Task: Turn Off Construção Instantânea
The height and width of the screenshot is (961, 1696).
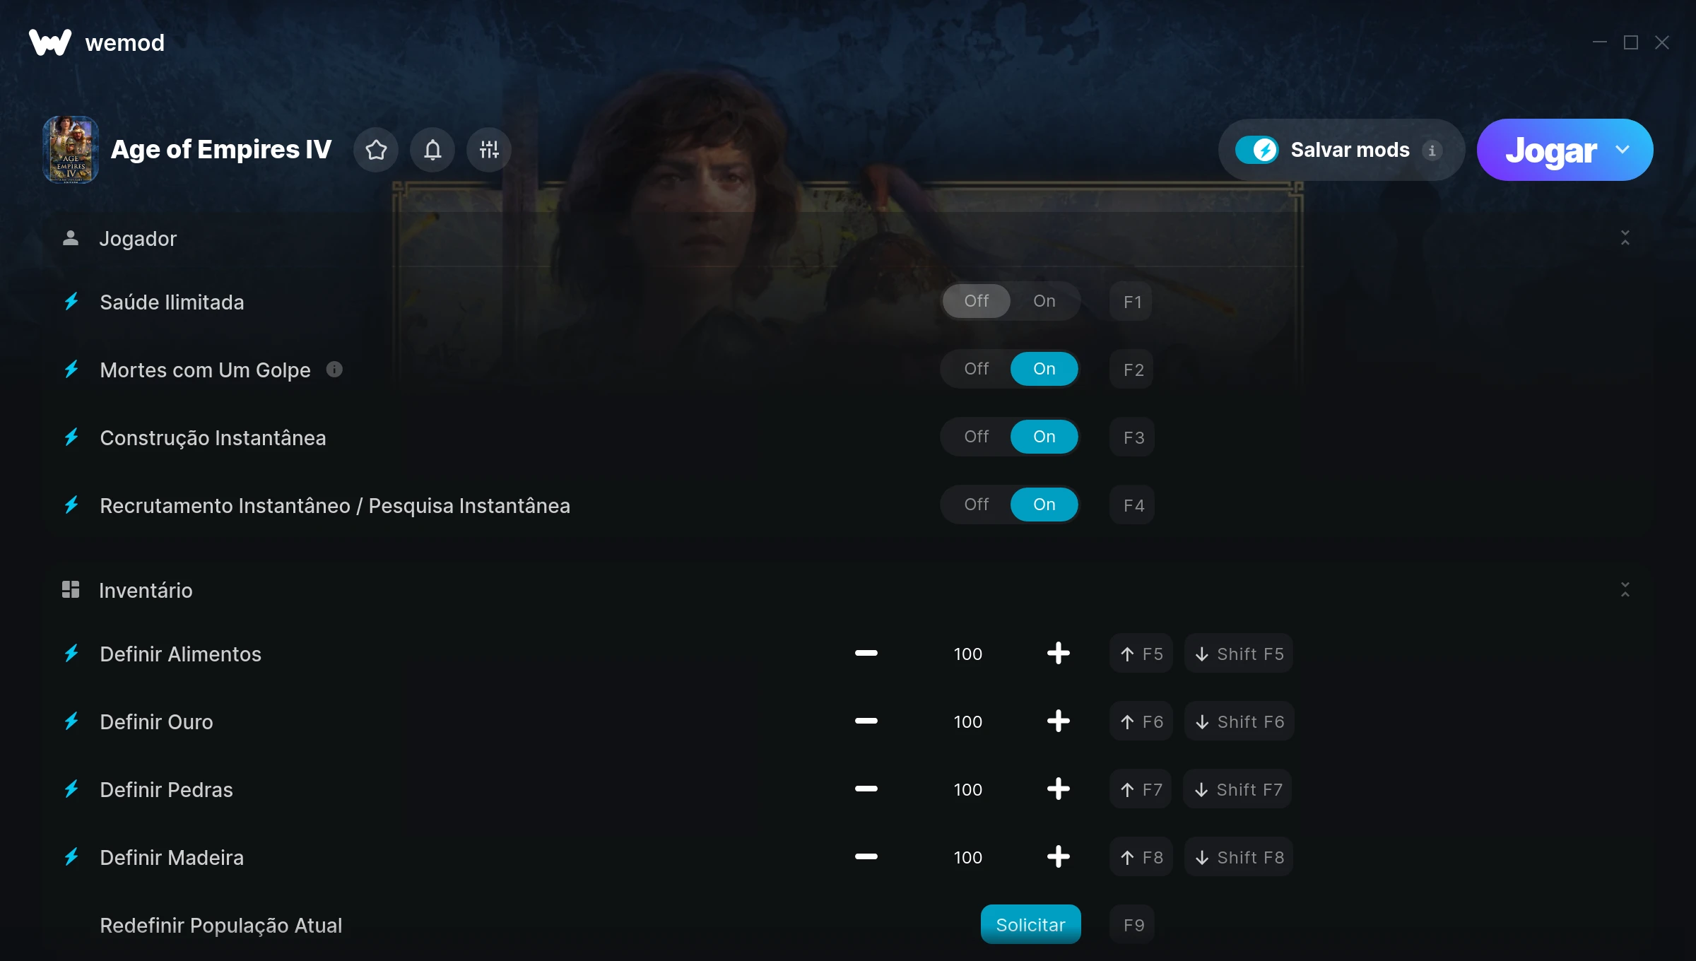Action: [x=977, y=437]
